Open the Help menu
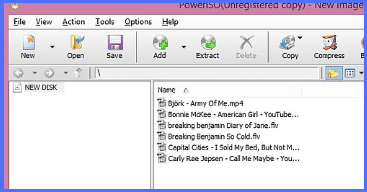This screenshot has height=192, width=367. coord(170,22)
